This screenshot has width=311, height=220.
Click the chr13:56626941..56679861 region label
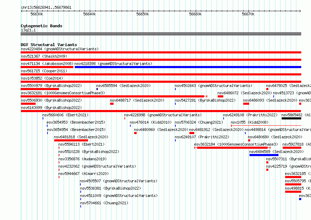click(46, 8)
